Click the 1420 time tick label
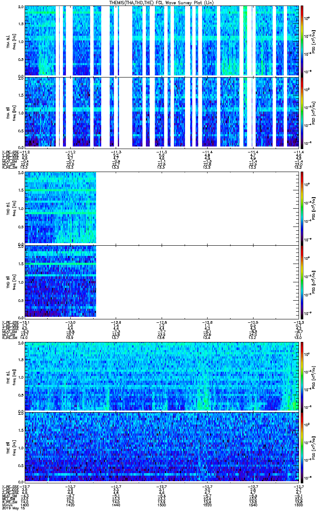This screenshot has width=319, height=511. 71,505
